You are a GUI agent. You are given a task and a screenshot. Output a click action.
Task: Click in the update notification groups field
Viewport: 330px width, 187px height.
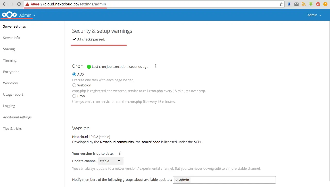pos(224,180)
